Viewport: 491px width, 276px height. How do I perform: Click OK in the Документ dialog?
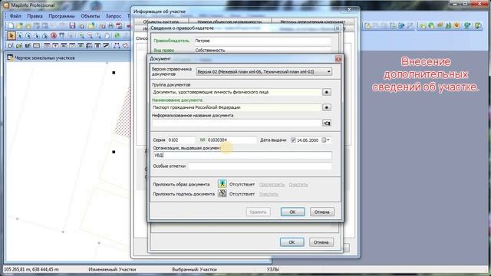(x=292, y=212)
